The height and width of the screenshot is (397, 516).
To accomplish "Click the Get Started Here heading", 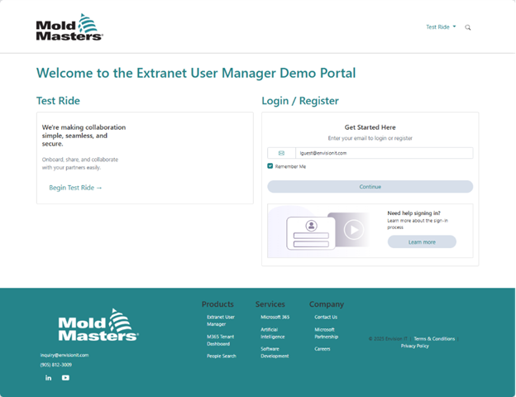I will [370, 127].
